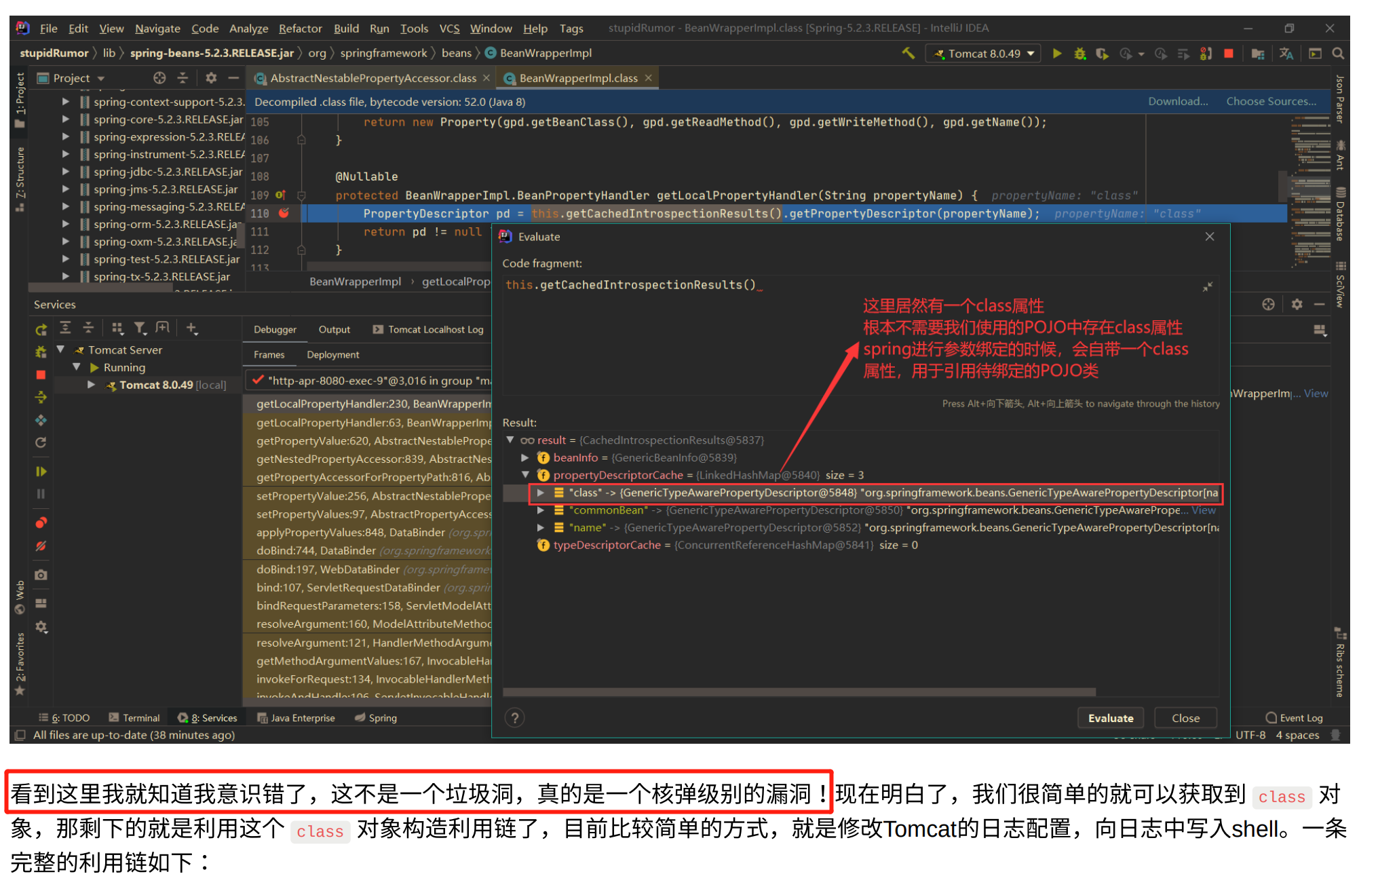This screenshot has height=891, width=1378.
Task: Open the VCS menu
Action: tap(449, 29)
